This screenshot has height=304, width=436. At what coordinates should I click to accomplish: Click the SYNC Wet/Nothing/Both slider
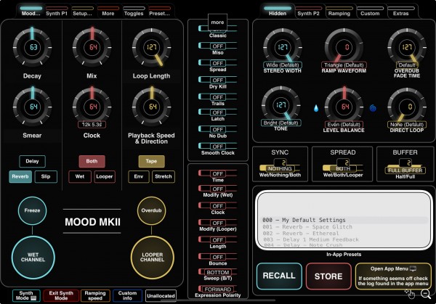pyautogui.click(x=280, y=168)
